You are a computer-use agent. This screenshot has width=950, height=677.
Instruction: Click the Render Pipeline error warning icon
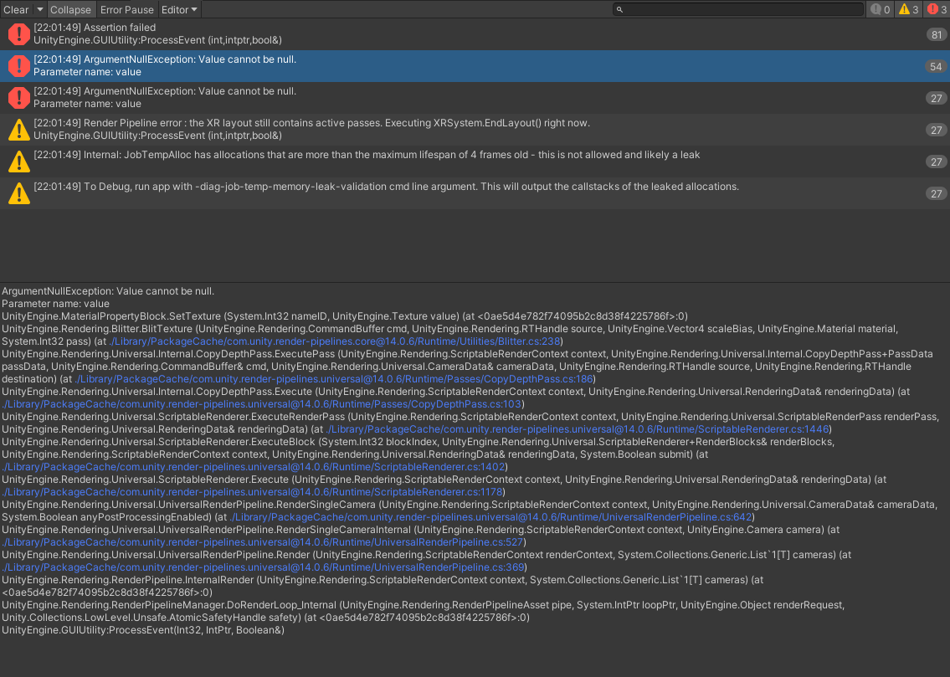(x=18, y=130)
